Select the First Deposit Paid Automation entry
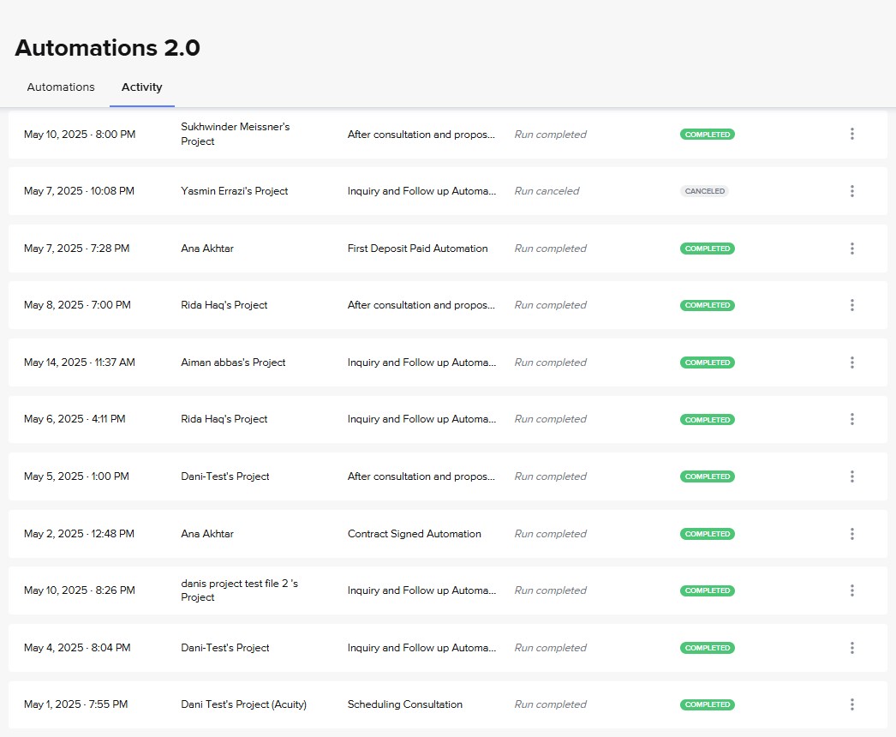 (x=417, y=249)
